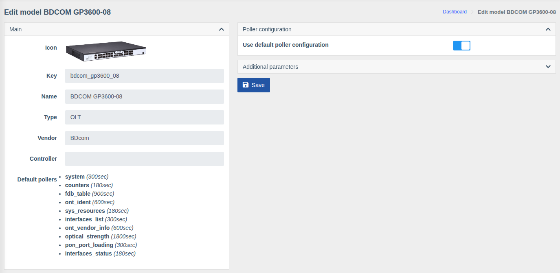Click the Type field showing OLT
Screen dimensions: 560x273
[145, 117]
